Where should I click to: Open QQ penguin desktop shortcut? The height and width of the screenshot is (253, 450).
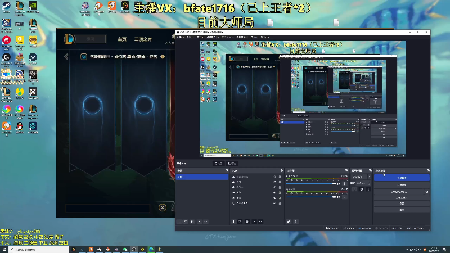coord(20,127)
